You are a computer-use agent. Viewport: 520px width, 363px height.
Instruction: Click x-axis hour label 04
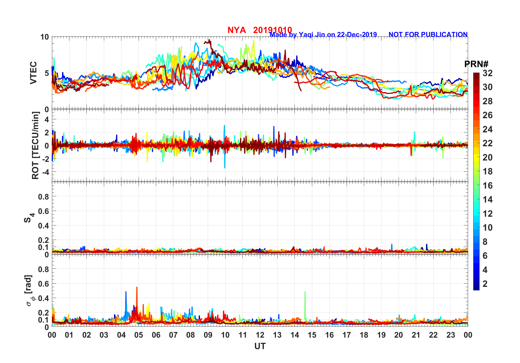tap(121, 335)
